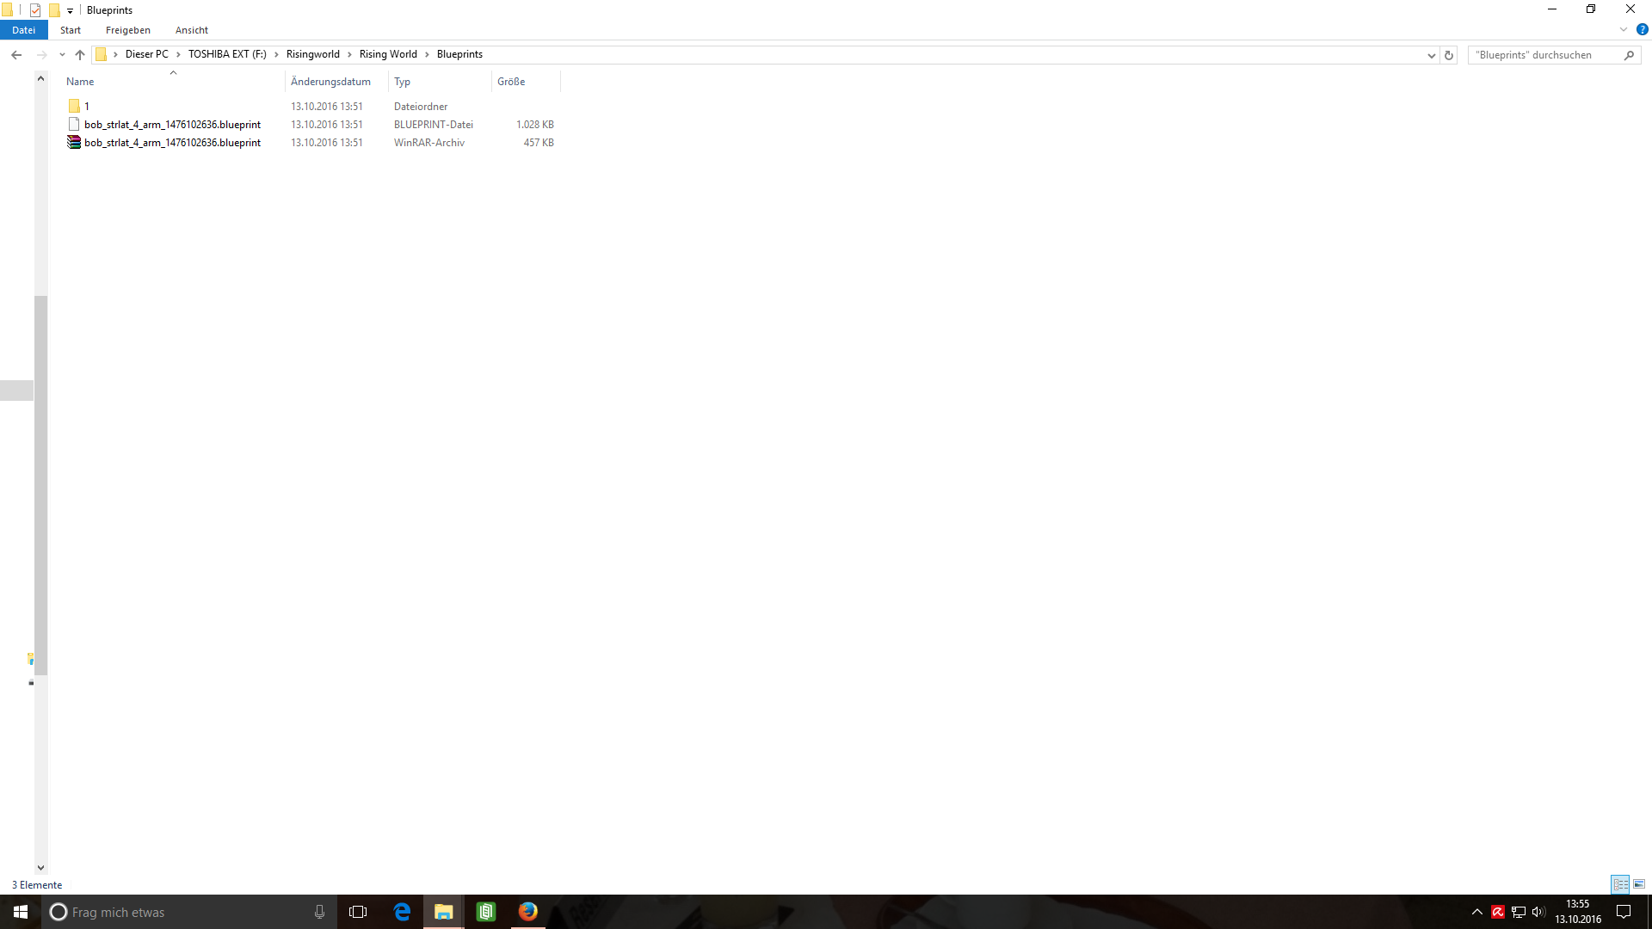Click the back navigation arrow

(16, 55)
